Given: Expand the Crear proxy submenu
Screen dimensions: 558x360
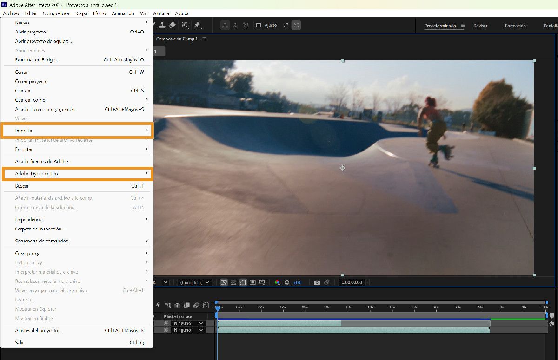Looking at the screenshot, I should click(77, 253).
